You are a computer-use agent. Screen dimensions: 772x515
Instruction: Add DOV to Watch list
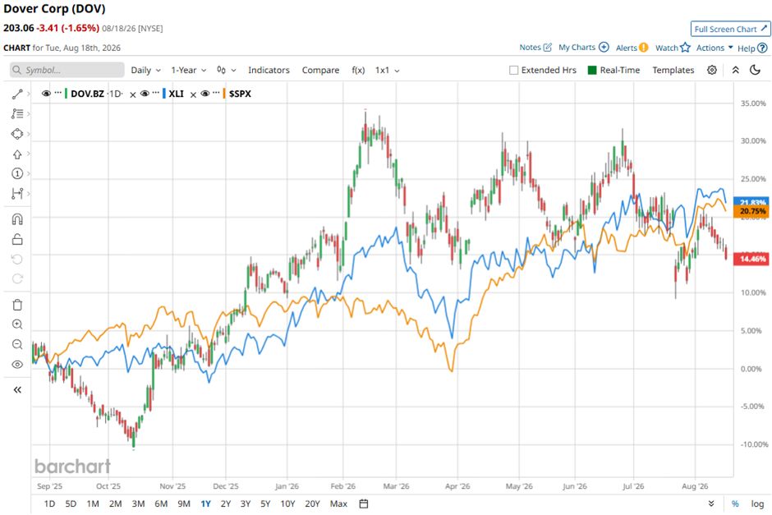coord(673,48)
